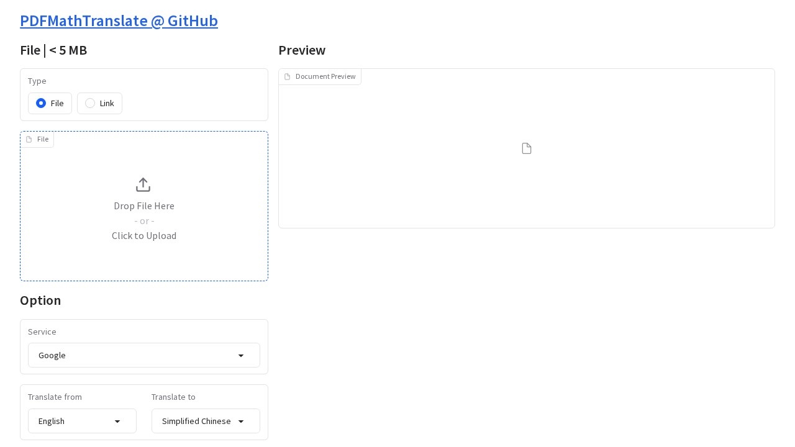Click the empty document preview panel
This screenshot has width=795, height=447.
point(527,186)
